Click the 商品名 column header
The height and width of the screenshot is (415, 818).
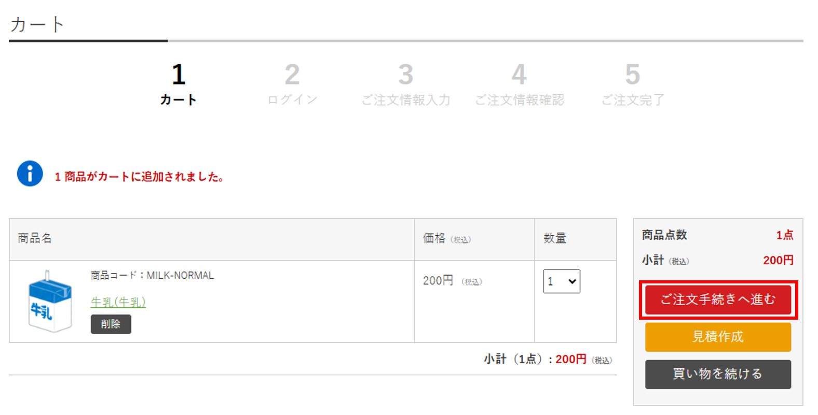tap(35, 238)
